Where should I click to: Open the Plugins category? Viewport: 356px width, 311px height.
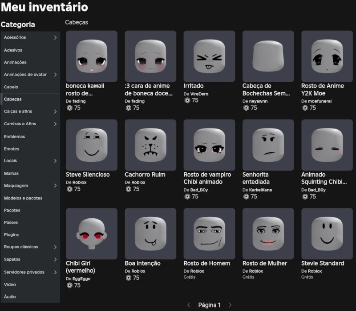pos(30,235)
